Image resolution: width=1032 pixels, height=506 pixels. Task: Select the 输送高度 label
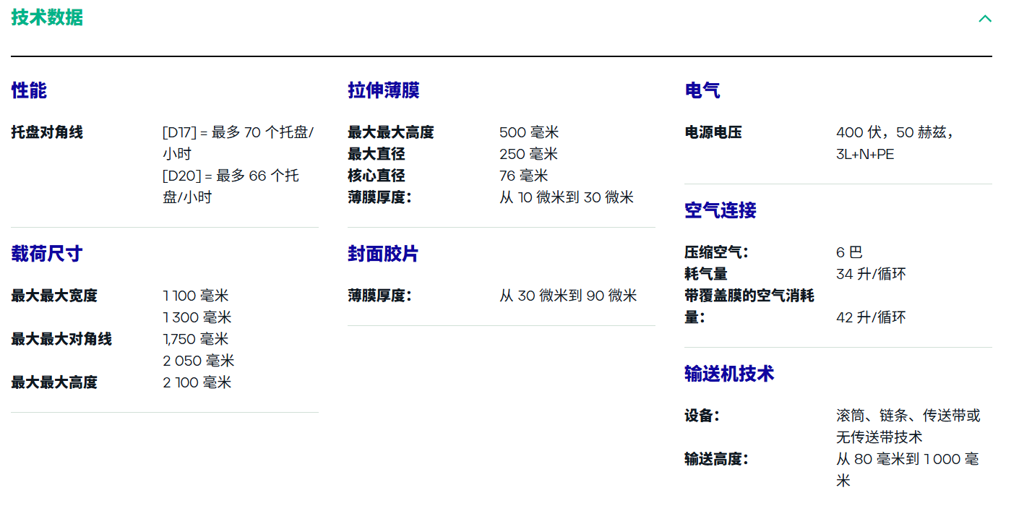(x=715, y=459)
